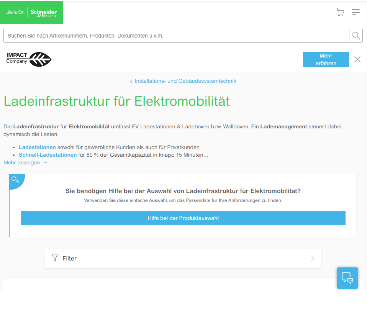Open the chat support widget
367x313 pixels.
pos(347,278)
